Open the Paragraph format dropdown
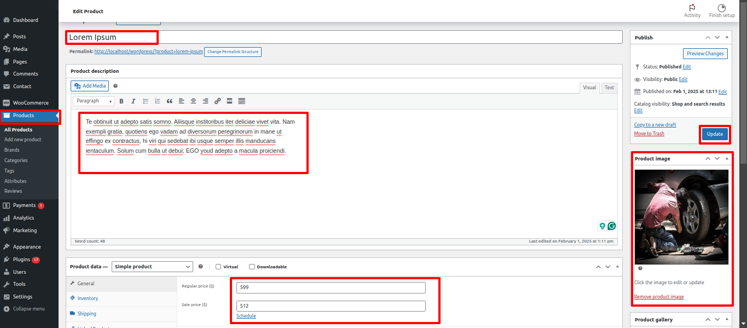The height and width of the screenshot is (328, 747). pos(94,101)
